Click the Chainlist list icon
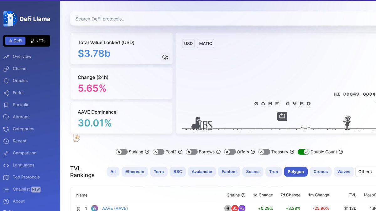Image resolution: width=376 pixels, height=211 pixels. 6,189
